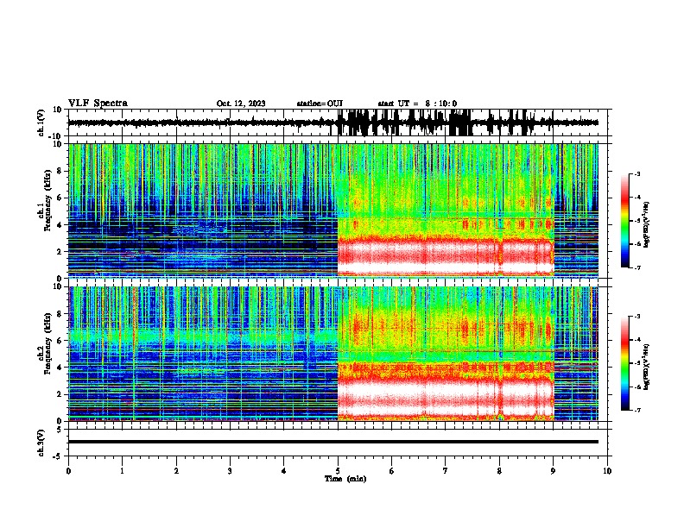Click the "ch.3(V)" axis label

pos(41,443)
